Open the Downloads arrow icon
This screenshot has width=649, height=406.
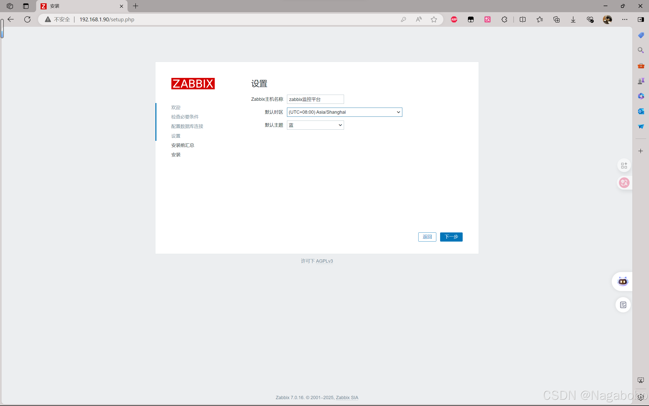[573, 19]
